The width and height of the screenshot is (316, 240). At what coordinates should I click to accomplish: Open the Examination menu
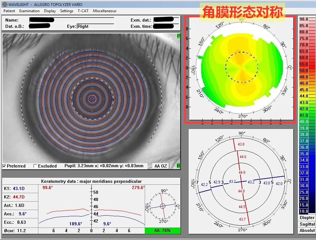coord(29,11)
